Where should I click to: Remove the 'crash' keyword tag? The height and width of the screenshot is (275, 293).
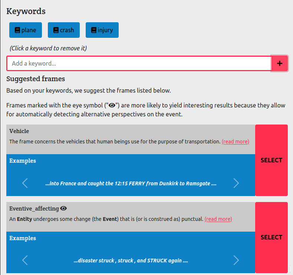(64, 30)
